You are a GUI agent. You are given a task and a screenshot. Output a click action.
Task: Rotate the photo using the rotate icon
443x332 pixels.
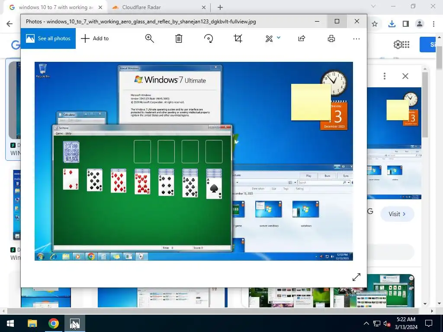(209, 38)
